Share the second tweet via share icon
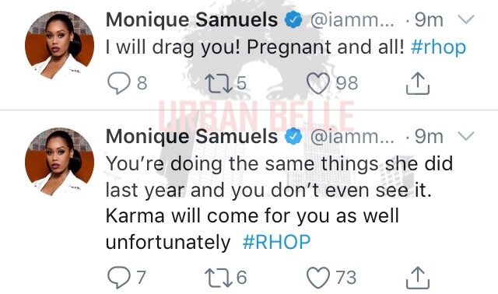 coord(418,278)
